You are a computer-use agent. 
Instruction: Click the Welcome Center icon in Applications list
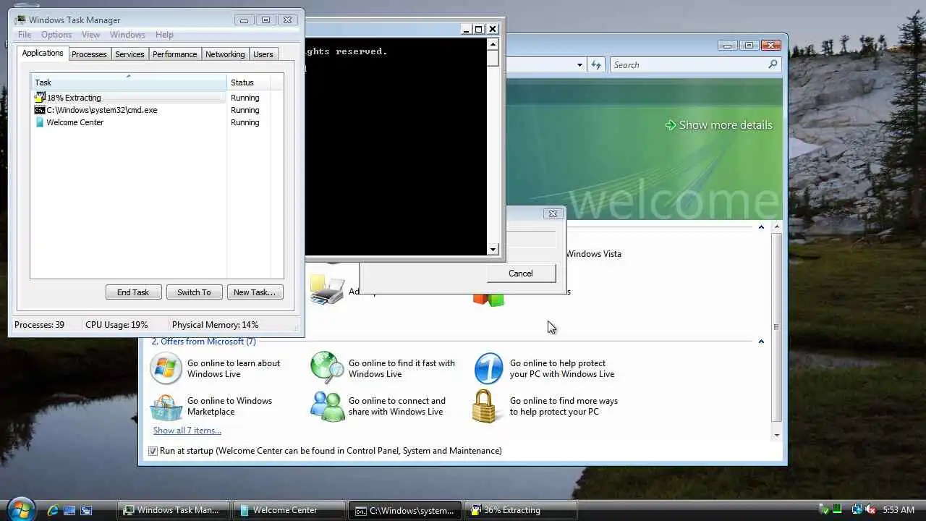point(40,122)
